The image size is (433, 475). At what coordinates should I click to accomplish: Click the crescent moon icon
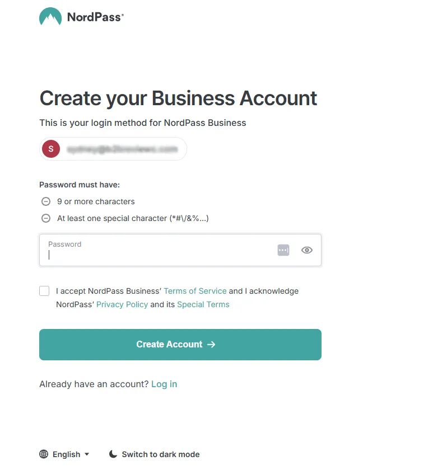(x=113, y=454)
